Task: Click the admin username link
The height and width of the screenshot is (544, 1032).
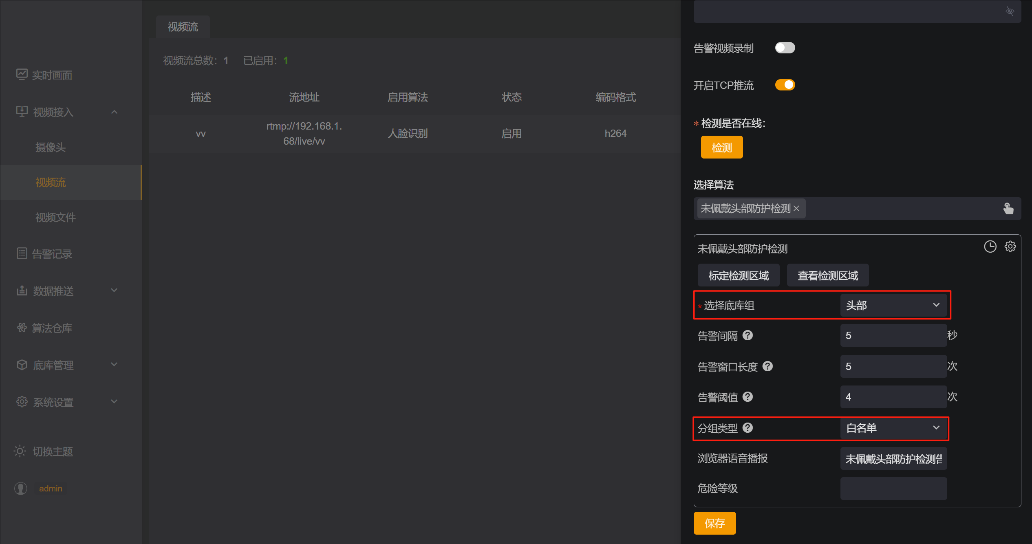Action: [51, 488]
